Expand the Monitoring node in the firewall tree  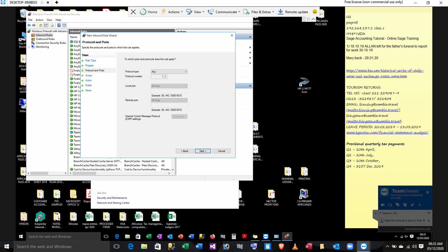pos(29,47)
